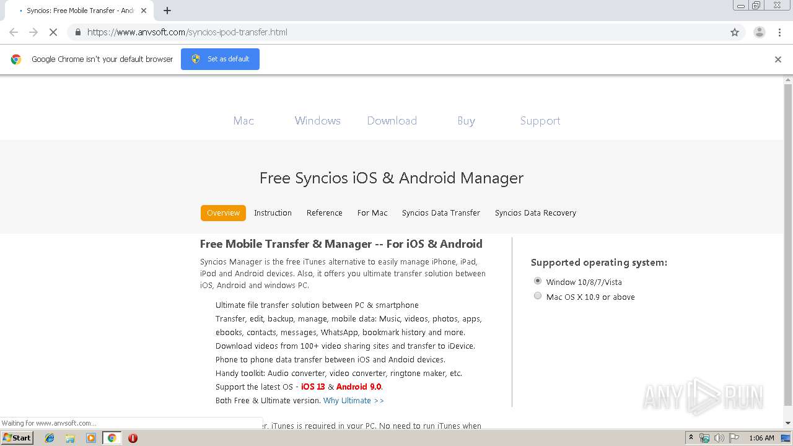Click Free Mobile Transfer & Manager heading
The width and height of the screenshot is (793, 446).
[341, 244]
